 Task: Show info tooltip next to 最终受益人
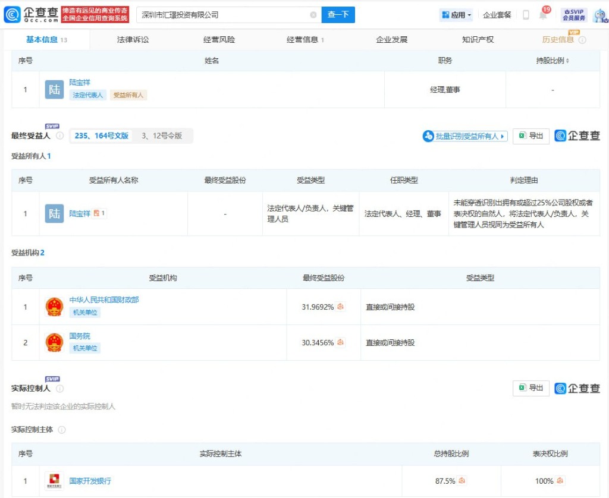(x=60, y=135)
